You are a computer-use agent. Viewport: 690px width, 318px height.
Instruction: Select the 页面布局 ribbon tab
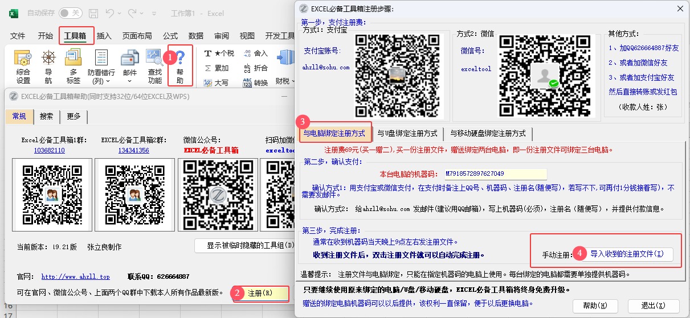pos(137,36)
